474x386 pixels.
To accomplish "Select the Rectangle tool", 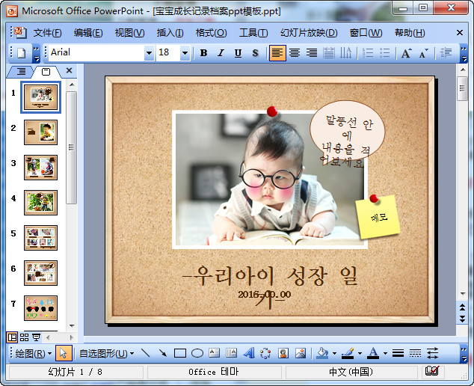I will coord(180,353).
